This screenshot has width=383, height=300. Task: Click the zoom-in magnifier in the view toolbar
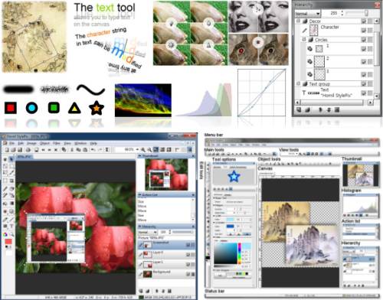[143, 150]
